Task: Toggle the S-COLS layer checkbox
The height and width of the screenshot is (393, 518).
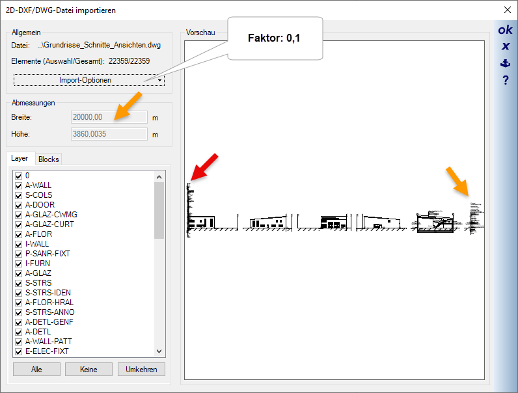Action: (x=19, y=195)
